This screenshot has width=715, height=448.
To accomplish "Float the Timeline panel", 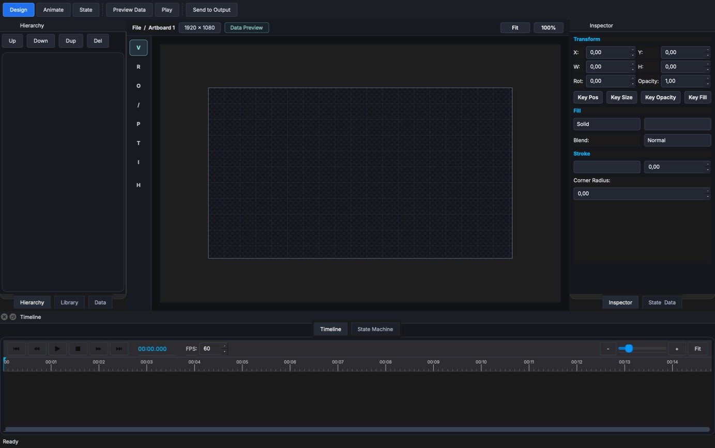I will [x=13, y=317].
